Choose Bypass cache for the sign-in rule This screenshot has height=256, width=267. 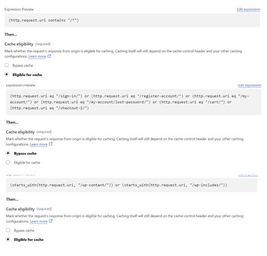click(x=8, y=153)
